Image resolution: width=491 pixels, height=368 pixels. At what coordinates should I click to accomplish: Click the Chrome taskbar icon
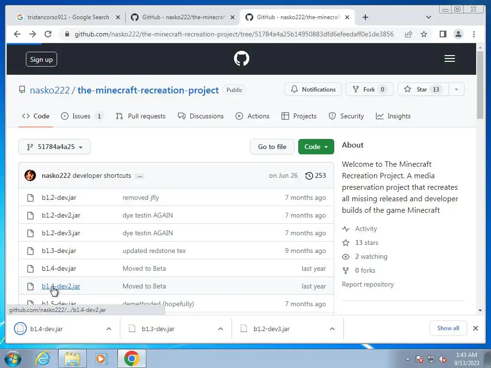pyautogui.click(x=131, y=358)
